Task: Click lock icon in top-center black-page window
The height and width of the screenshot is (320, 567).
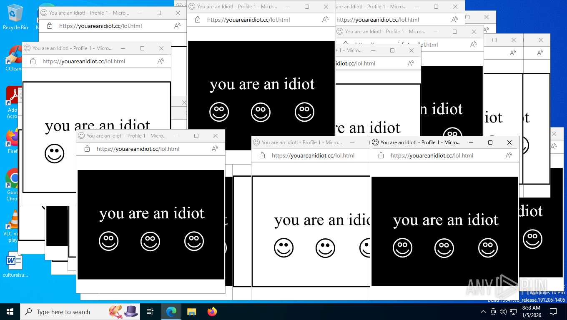Action: point(198,20)
